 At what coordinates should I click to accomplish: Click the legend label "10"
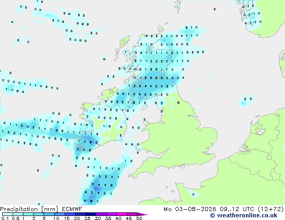56,218
